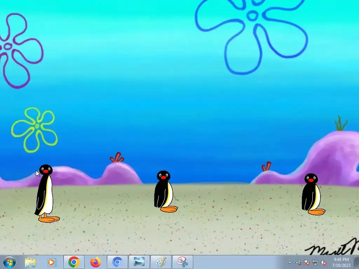Viewport: 359px width, 269px height.
Task: Launch Windows Media Player from the taskbar
Action: [52, 262]
